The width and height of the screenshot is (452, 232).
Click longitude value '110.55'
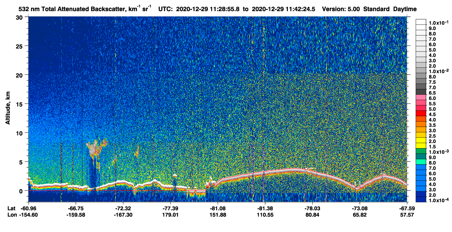pyautogui.click(x=265, y=215)
